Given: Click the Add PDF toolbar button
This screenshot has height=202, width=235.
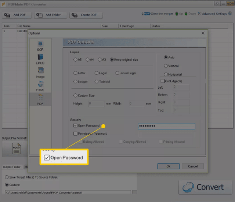Looking at the screenshot, I should click(x=17, y=15).
